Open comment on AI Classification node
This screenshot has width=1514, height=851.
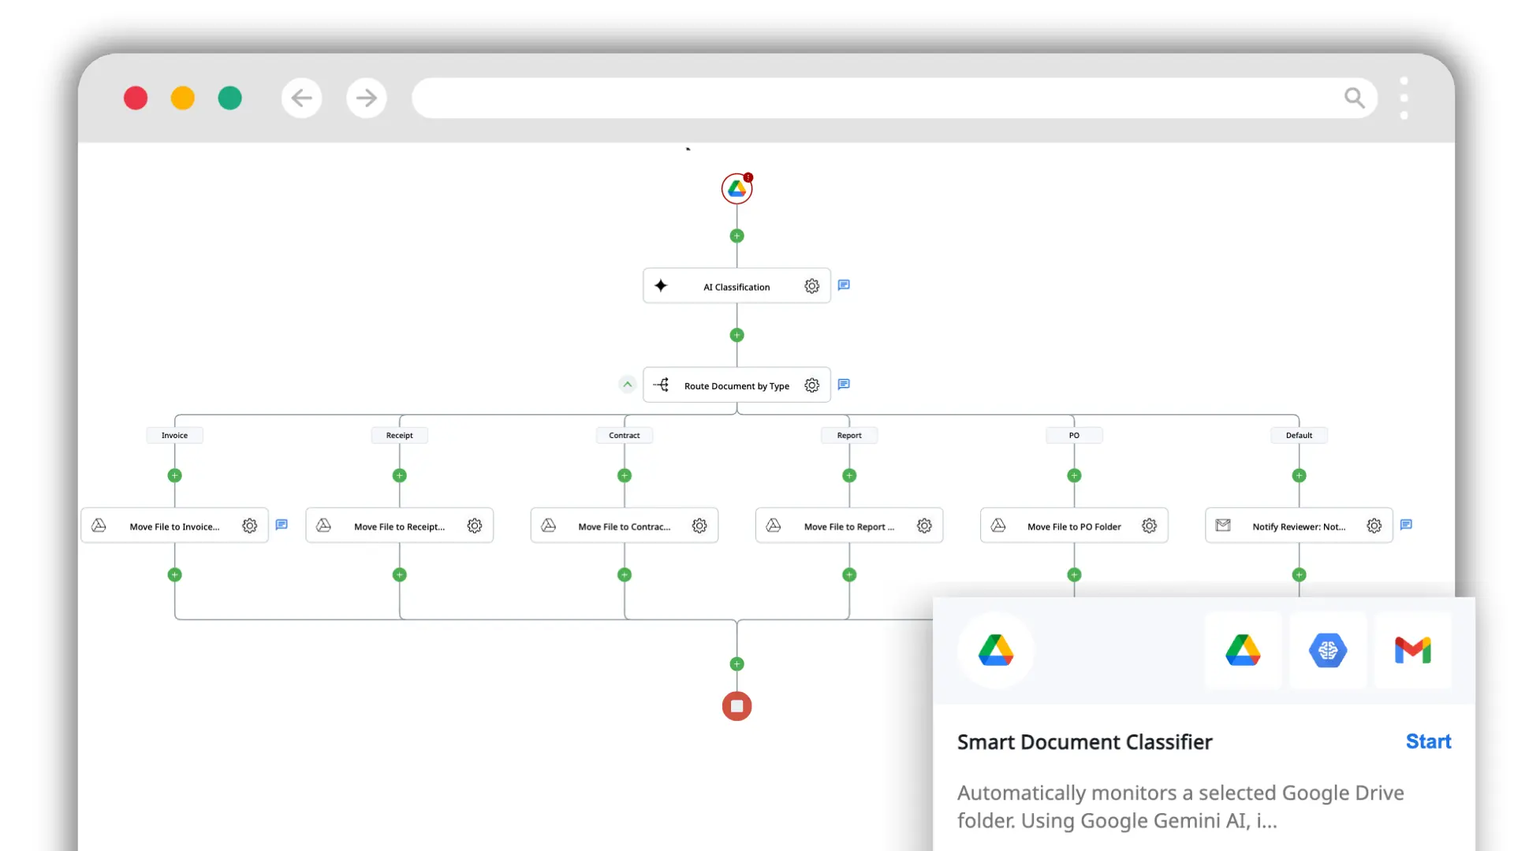pyautogui.click(x=844, y=285)
